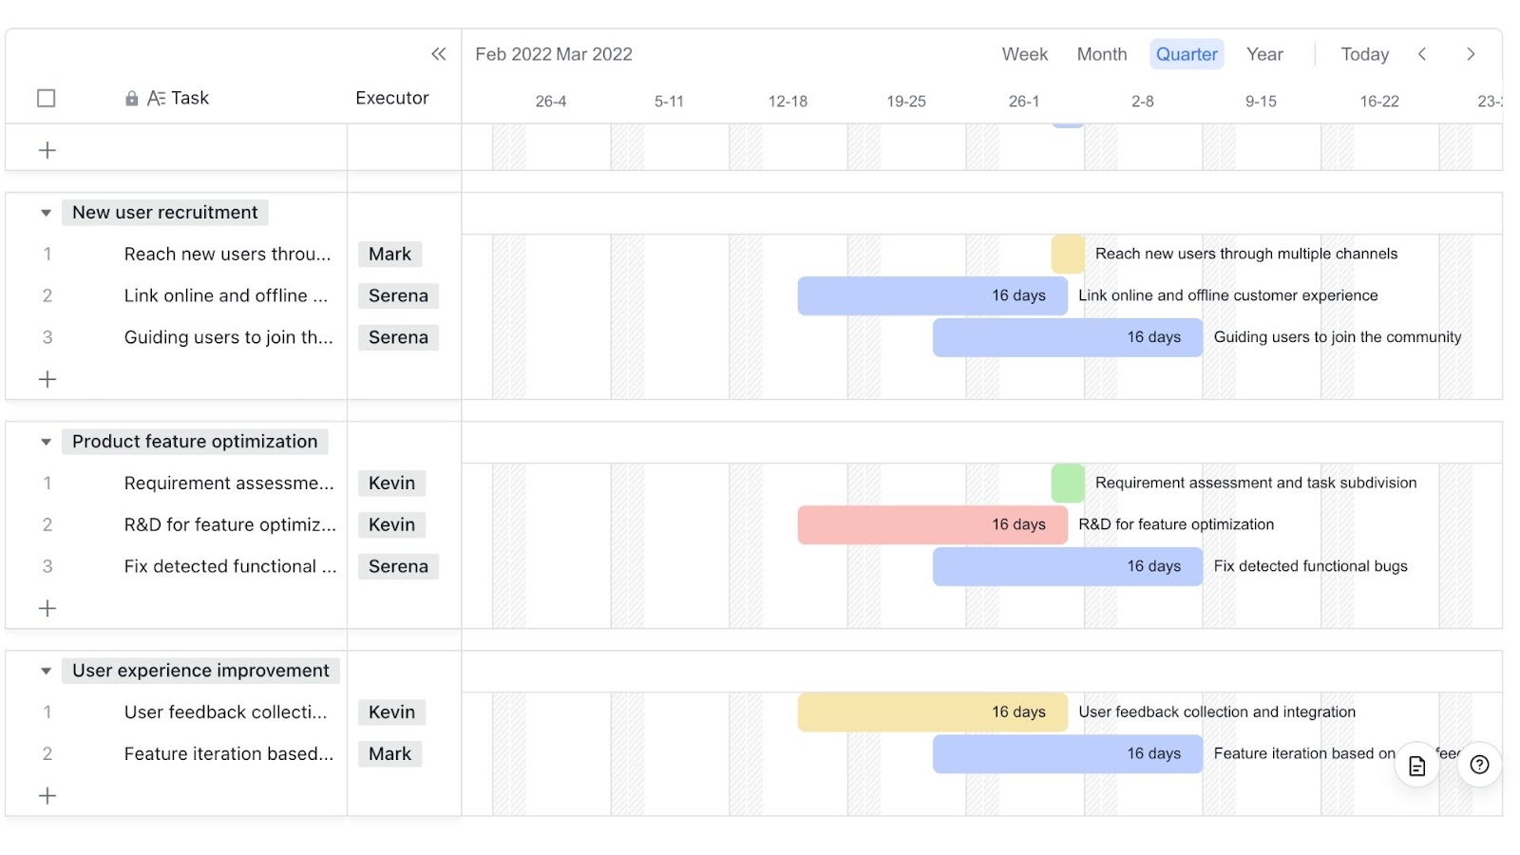The image size is (1520, 855).
Task: Switch to Month view
Action: (1102, 54)
